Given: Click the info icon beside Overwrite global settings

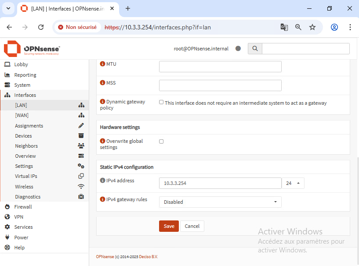Looking at the screenshot, I should click(x=102, y=141).
